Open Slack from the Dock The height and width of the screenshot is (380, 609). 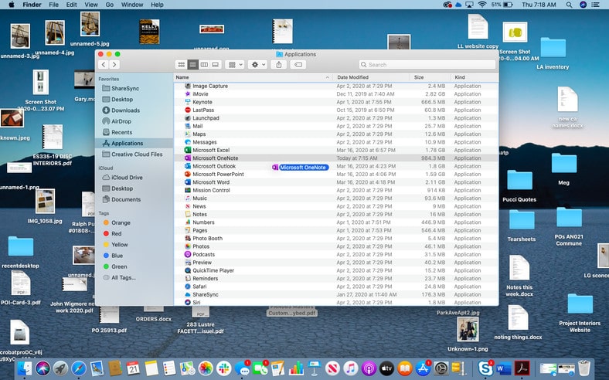[x=223, y=368]
